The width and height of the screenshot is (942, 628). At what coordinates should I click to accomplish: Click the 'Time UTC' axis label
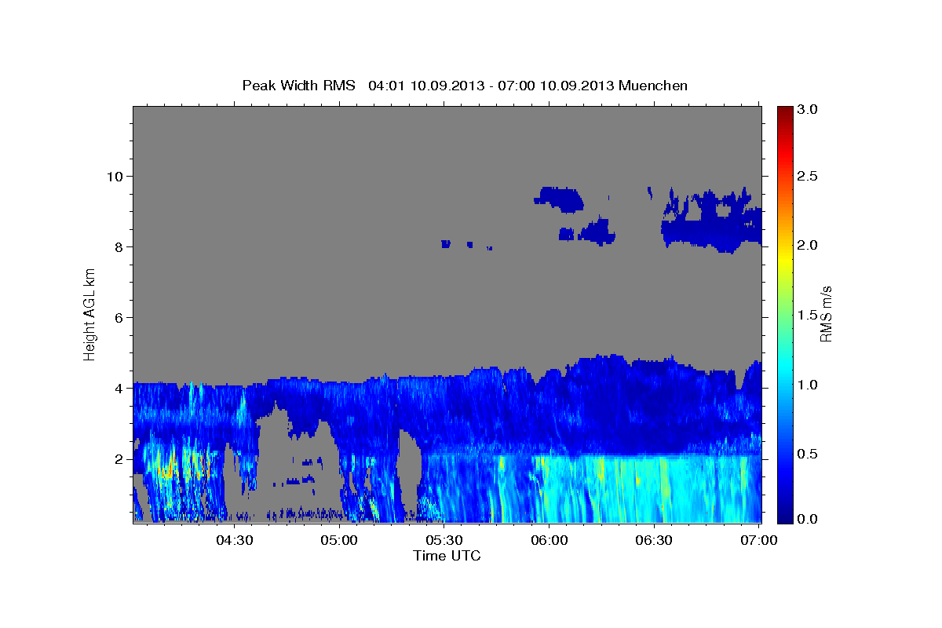pos(447,556)
